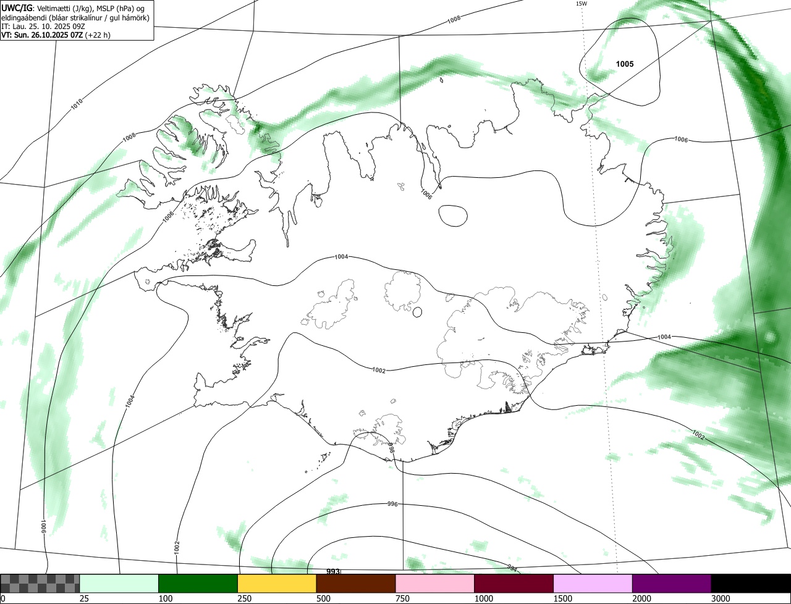Image resolution: width=791 pixels, height=604 pixels.
Task: Select the yellow 250–500 legend swatch
Action: point(277,584)
